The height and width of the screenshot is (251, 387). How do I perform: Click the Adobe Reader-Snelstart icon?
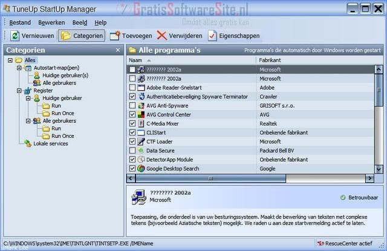click(141, 87)
